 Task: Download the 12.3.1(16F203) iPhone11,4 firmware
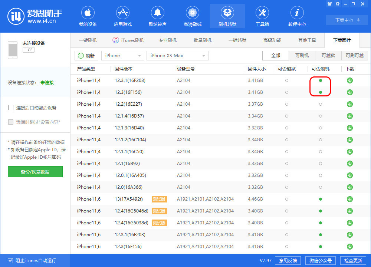pos(349,80)
